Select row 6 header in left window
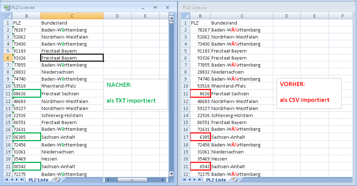Image resolution: width=357 pixels, height=186 pixels. [x=7, y=58]
